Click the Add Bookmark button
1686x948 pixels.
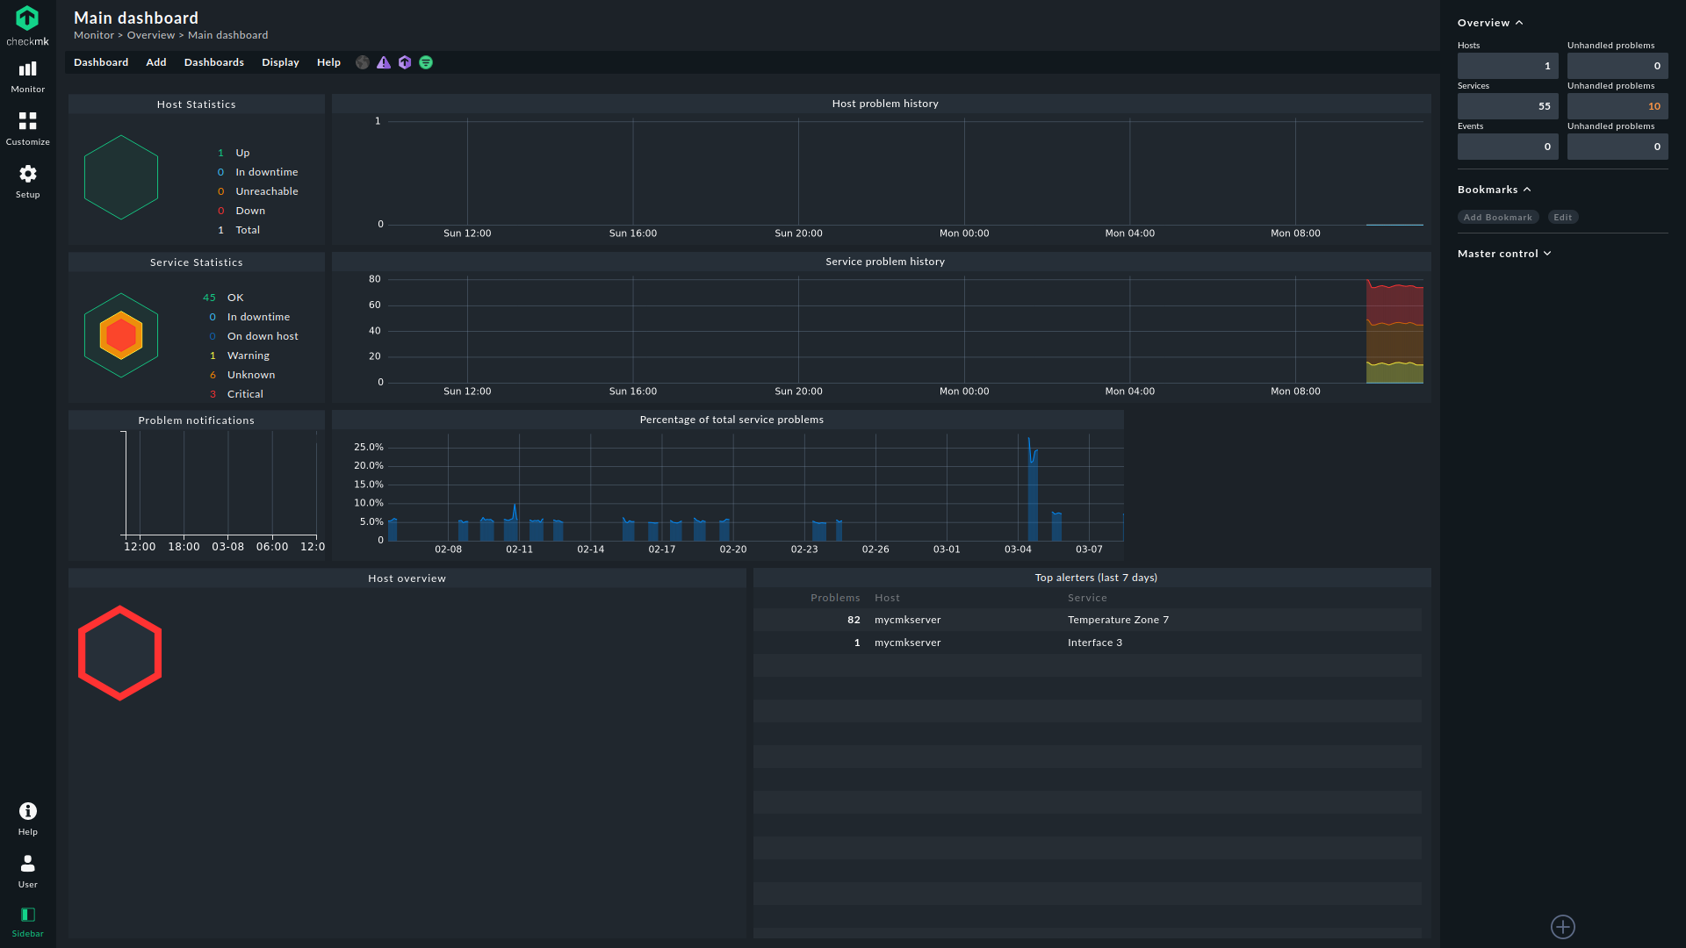(x=1497, y=218)
